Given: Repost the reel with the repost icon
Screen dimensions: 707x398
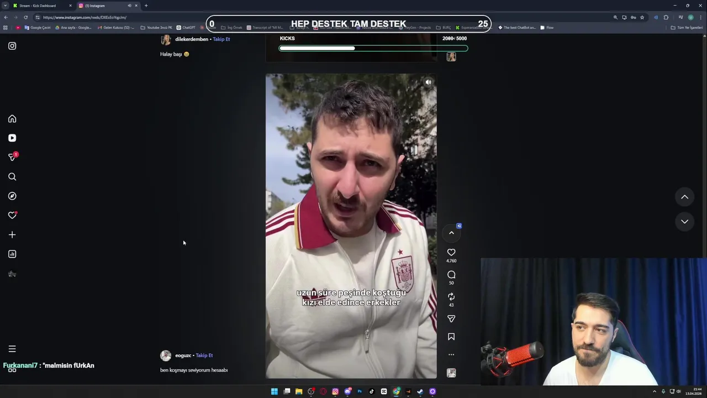Looking at the screenshot, I should 451,297.
